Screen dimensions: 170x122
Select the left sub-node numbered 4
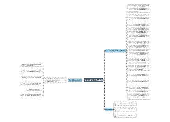(x=31, y=84)
